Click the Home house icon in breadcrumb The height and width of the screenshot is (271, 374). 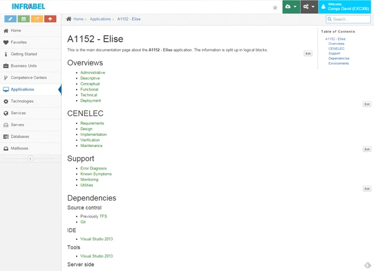point(69,19)
